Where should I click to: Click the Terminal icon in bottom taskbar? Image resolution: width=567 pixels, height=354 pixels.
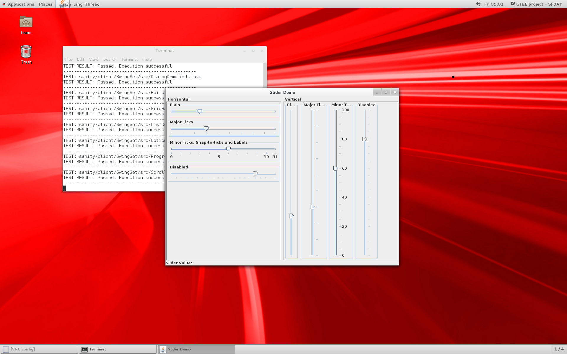[84, 349]
